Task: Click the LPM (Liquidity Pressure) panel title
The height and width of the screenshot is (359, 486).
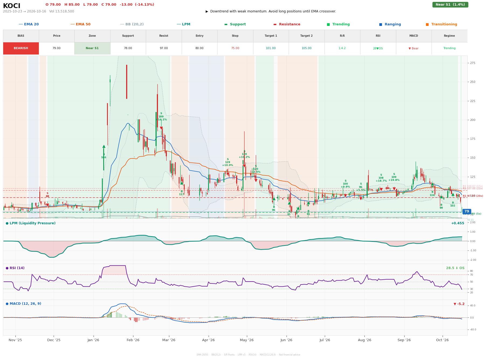Action: coord(30,223)
